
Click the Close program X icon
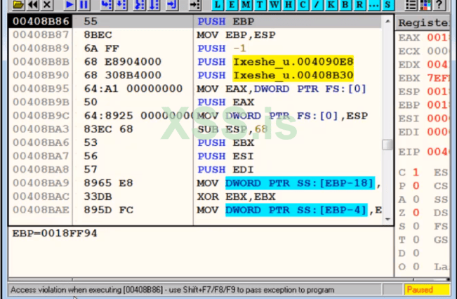coord(46,5)
